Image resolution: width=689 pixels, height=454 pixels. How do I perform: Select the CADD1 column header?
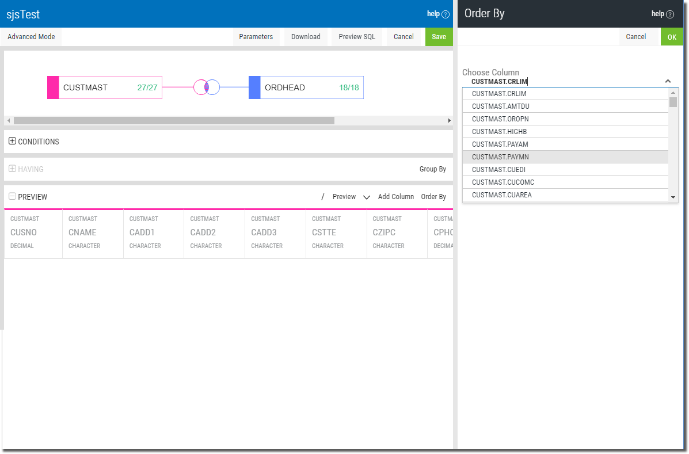point(154,232)
